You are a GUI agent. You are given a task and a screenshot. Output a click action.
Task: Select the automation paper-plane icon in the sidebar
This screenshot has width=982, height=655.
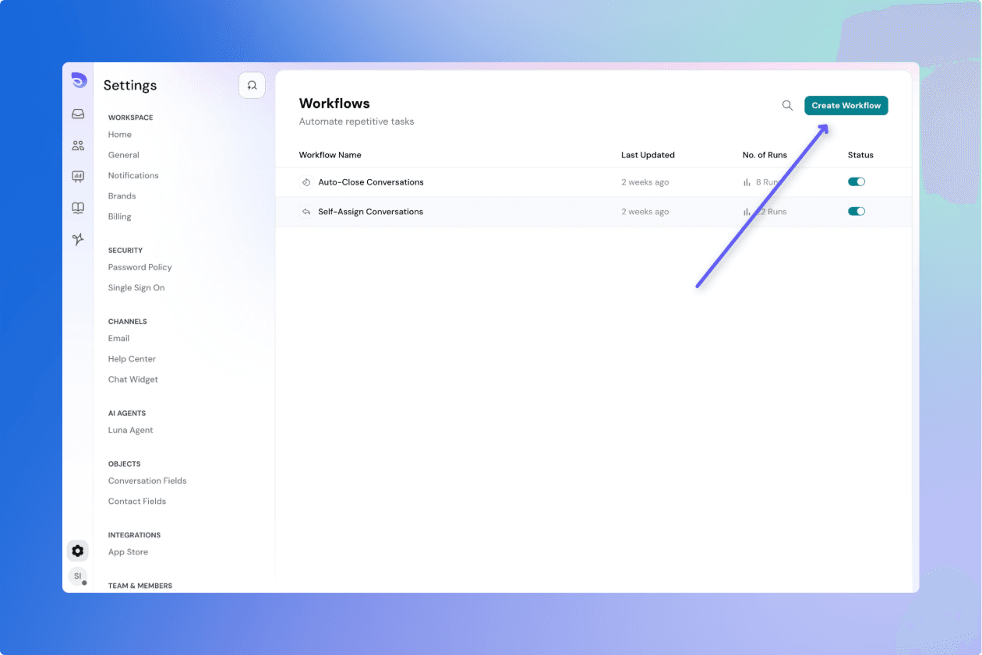point(77,239)
